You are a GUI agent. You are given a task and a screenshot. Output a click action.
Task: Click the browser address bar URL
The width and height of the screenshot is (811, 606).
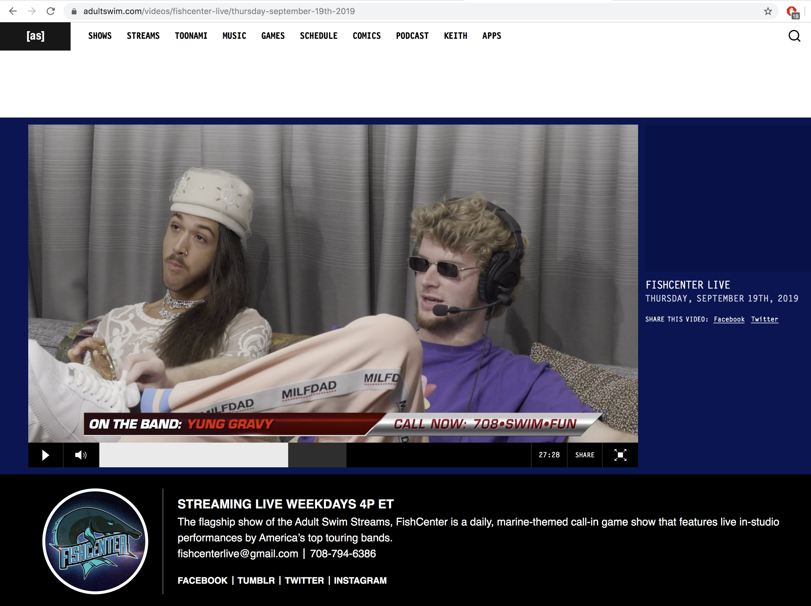(x=219, y=11)
